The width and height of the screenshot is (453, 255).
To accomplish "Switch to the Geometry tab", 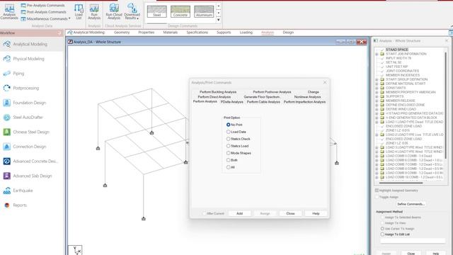I will pyautogui.click(x=122, y=33).
